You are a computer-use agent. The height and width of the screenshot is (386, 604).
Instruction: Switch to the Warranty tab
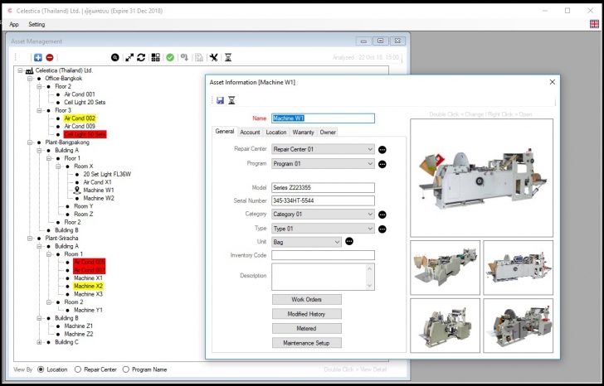tap(303, 132)
